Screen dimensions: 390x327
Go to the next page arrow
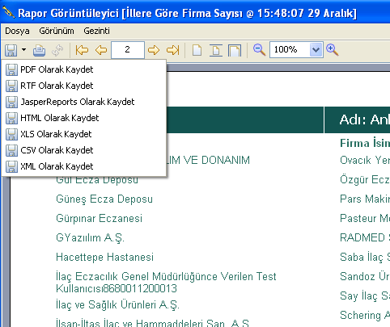[x=154, y=50]
